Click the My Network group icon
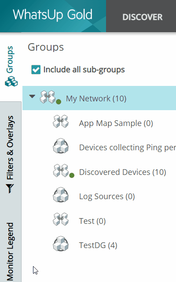176x282 pixels. coord(48,97)
